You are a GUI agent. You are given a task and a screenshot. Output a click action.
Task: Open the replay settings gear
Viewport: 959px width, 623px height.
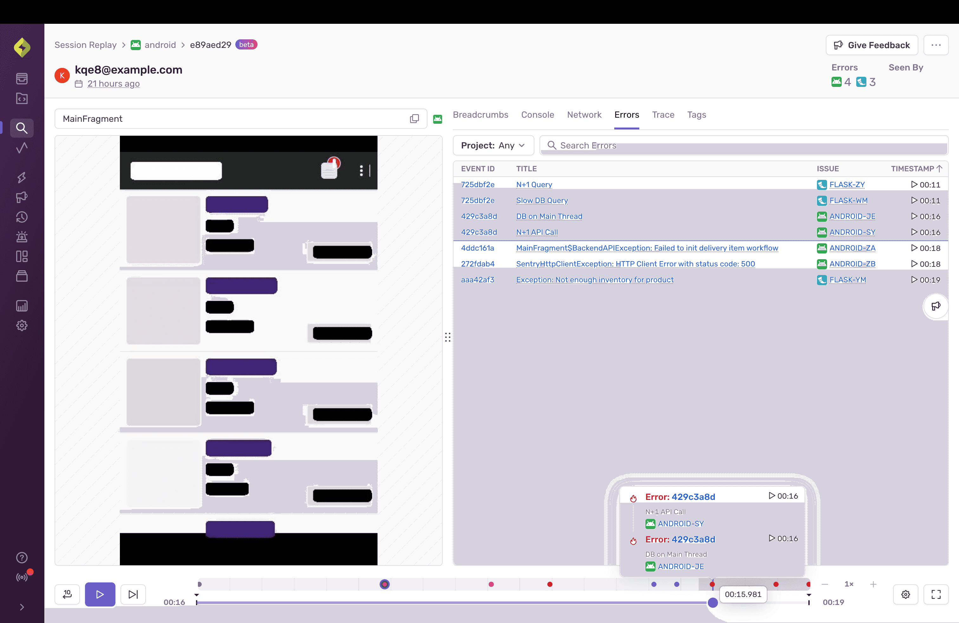click(905, 594)
